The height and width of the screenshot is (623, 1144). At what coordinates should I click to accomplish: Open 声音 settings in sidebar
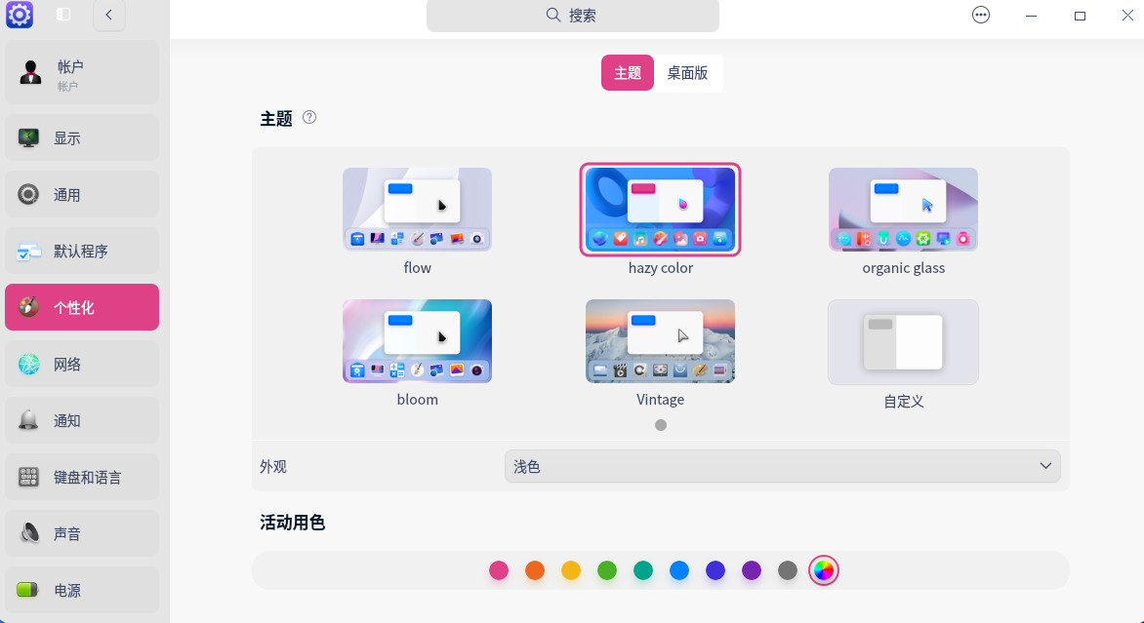click(x=81, y=533)
